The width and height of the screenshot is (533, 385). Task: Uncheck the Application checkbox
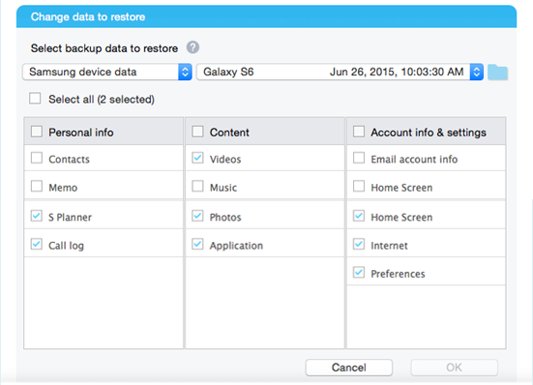pos(197,245)
